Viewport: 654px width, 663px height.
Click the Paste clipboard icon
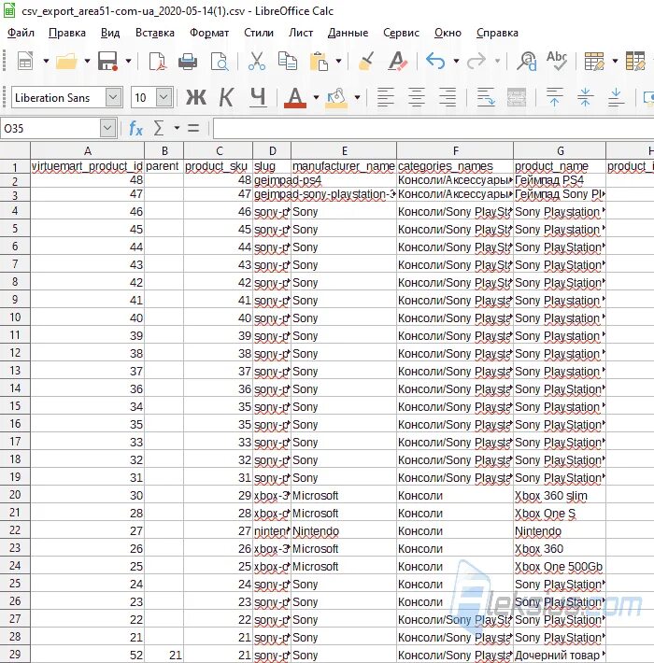(x=319, y=61)
